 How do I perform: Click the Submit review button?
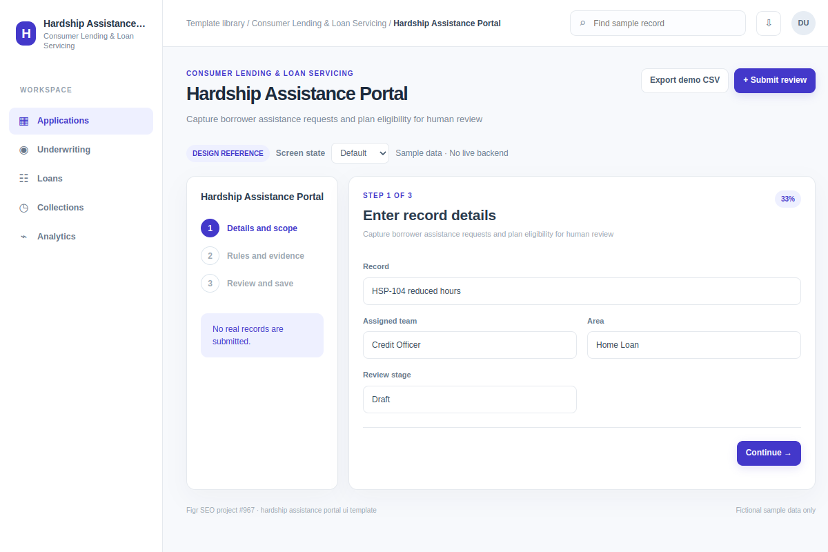tap(775, 80)
